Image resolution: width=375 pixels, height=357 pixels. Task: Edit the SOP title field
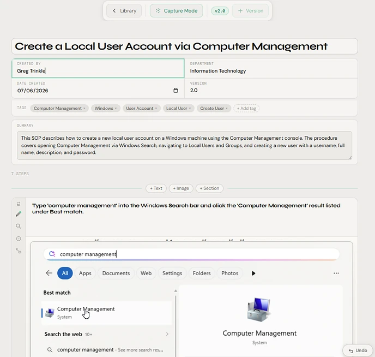tap(184, 46)
